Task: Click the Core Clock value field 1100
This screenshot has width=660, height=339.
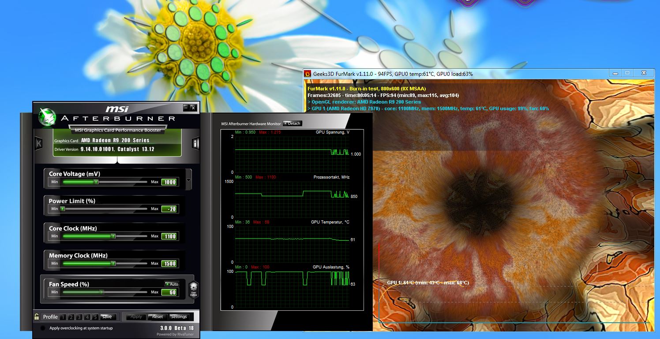Action: tap(169, 236)
